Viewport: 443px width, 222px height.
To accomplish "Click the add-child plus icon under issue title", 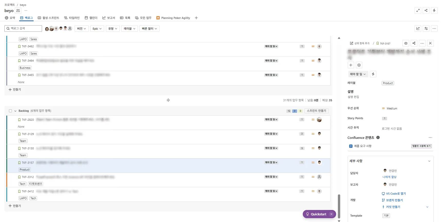I will 351,65.
